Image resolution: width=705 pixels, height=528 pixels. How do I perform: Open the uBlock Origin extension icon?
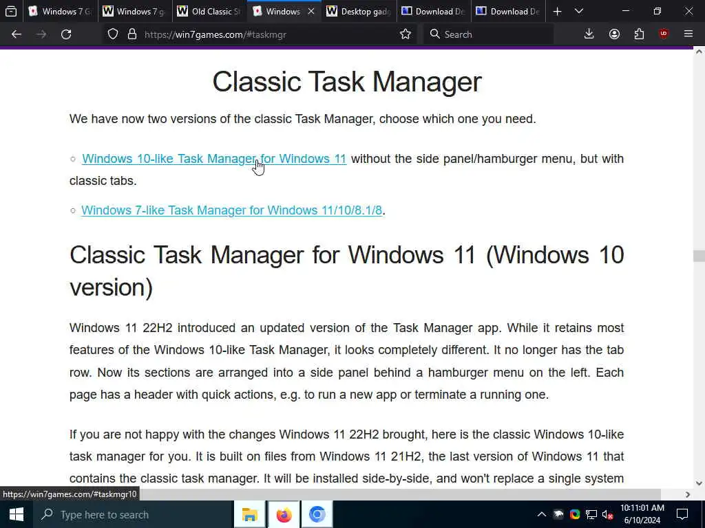(664, 34)
